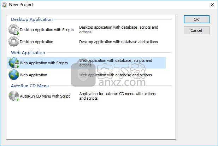The width and height of the screenshot is (218, 146).
Task: Close the New Project window
Action: tap(212, 5)
